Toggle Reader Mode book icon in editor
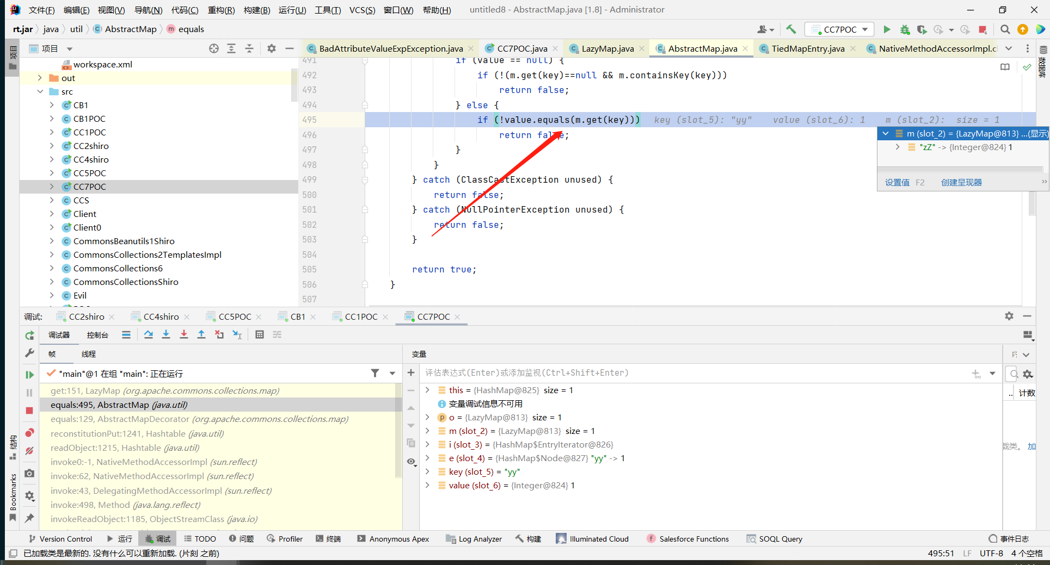Image resolution: width=1050 pixels, height=565 pixels. [1005, 67]
